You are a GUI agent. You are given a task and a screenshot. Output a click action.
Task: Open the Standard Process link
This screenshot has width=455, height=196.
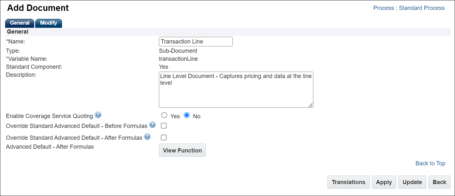coord(421,8)
